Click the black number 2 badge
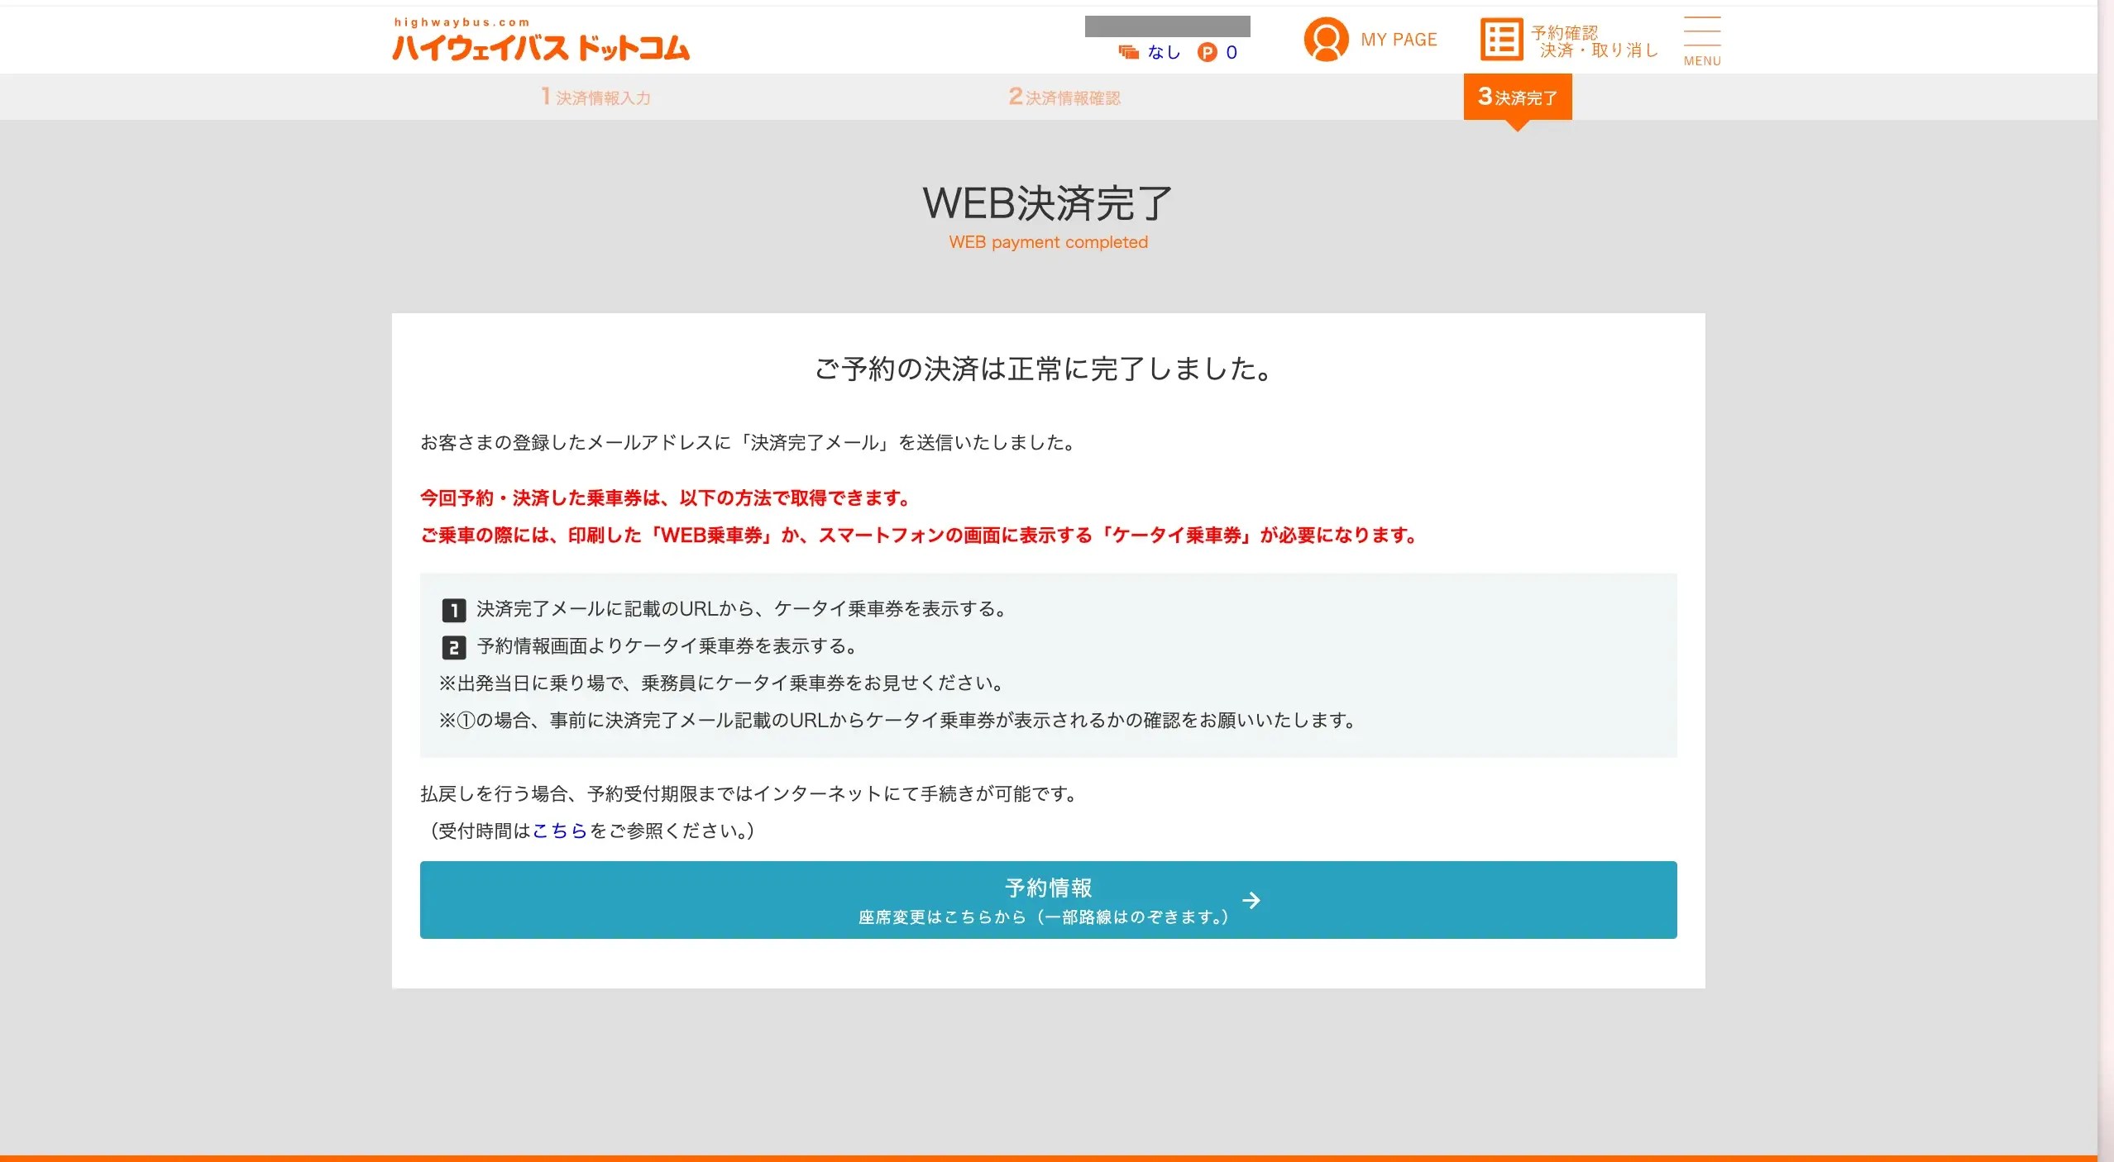 click(453, 647)
